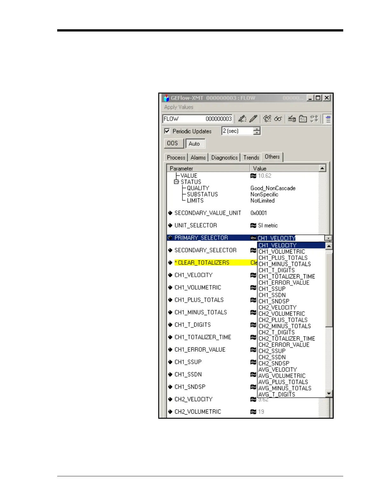Click the bullet icon beside CLEAR_TOTALIZERS
The image size is (389, 504).
(170, 263)
